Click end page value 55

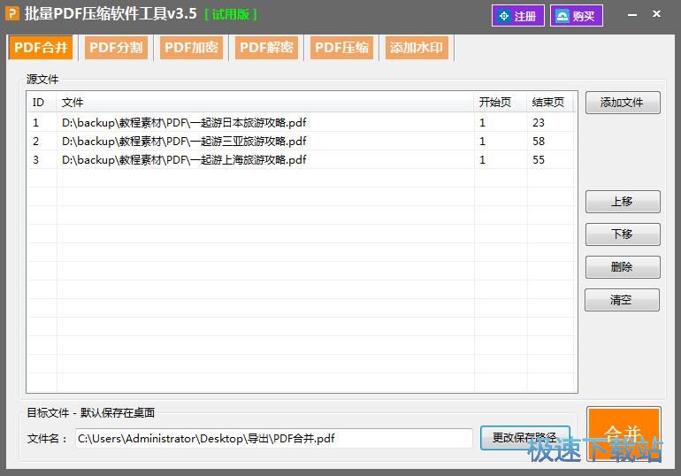tap(539, 160)
